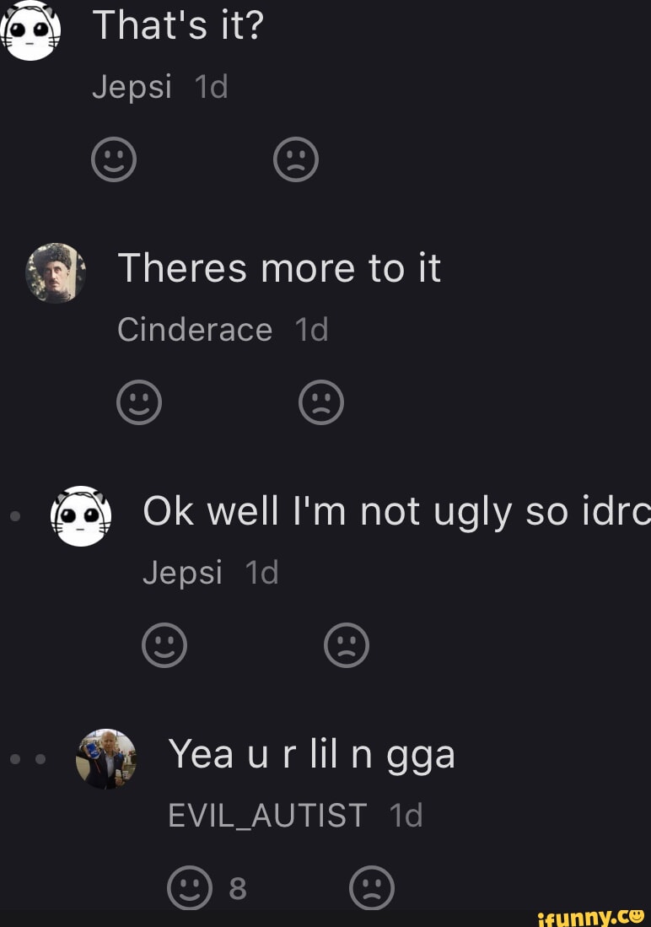
Task: Smile-react to "Ok well I'm not ugly"
Action: point(164,645)
